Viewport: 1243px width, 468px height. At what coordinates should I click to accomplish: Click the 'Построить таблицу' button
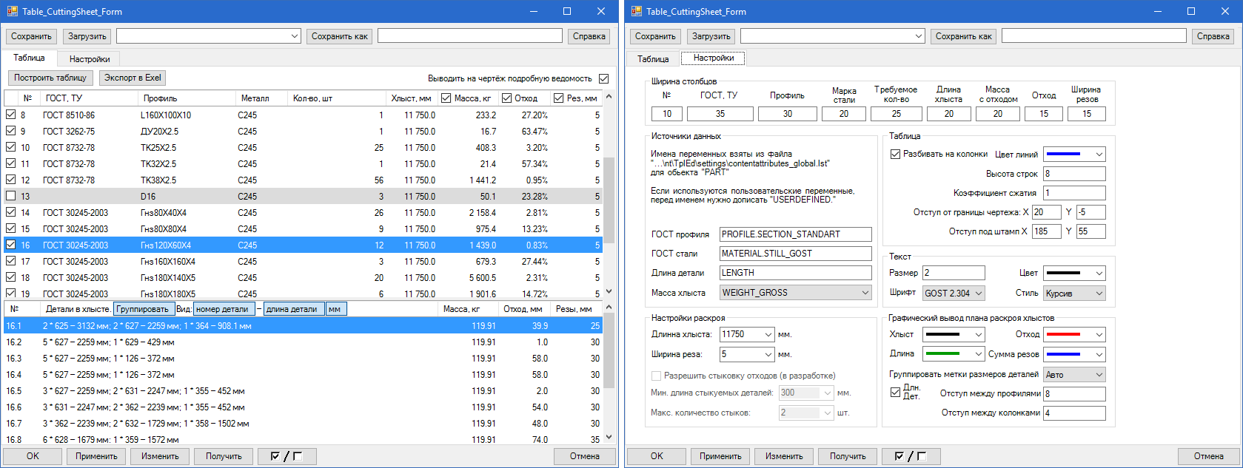pos(50,78)
